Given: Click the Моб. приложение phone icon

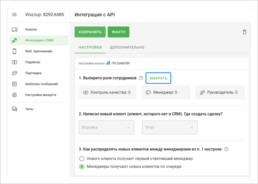Looking at the screenshot, I should (14, 52).
